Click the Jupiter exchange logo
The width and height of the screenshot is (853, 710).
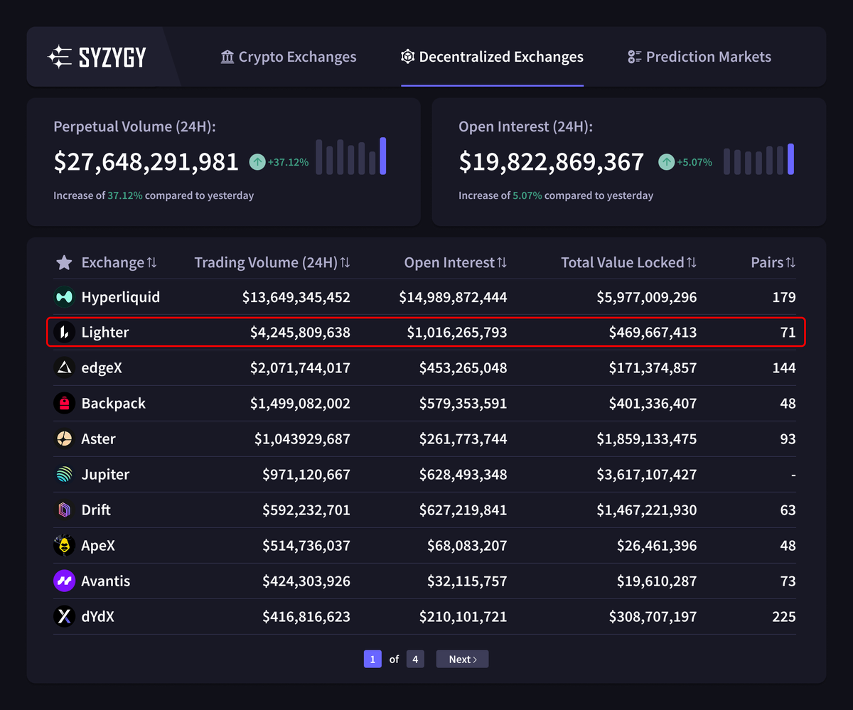tap(64, 474)
